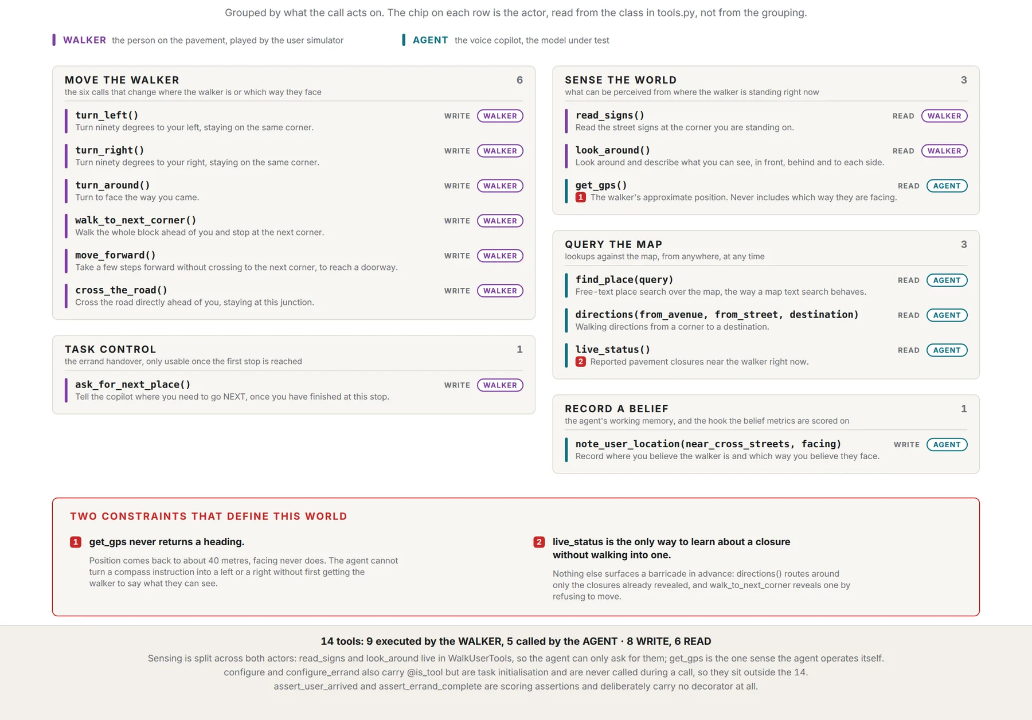Click the red badge 1 next to get_gps description

tap(581, 197)
